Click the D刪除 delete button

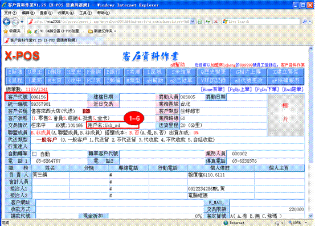[55, 72]
